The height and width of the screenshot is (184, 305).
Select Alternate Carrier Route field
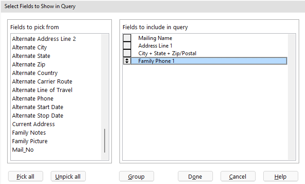coord(42,82)
